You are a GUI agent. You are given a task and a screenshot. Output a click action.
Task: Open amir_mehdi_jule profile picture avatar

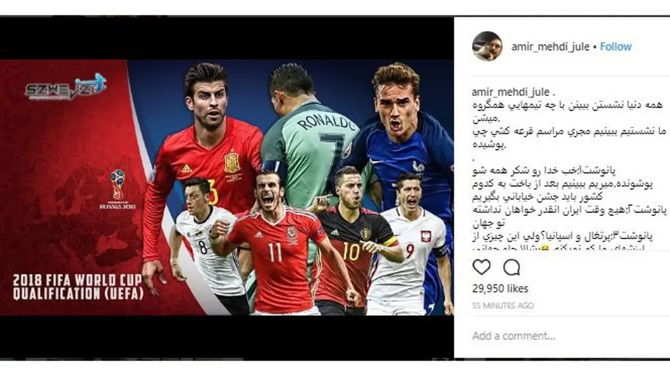coord(487,46)
